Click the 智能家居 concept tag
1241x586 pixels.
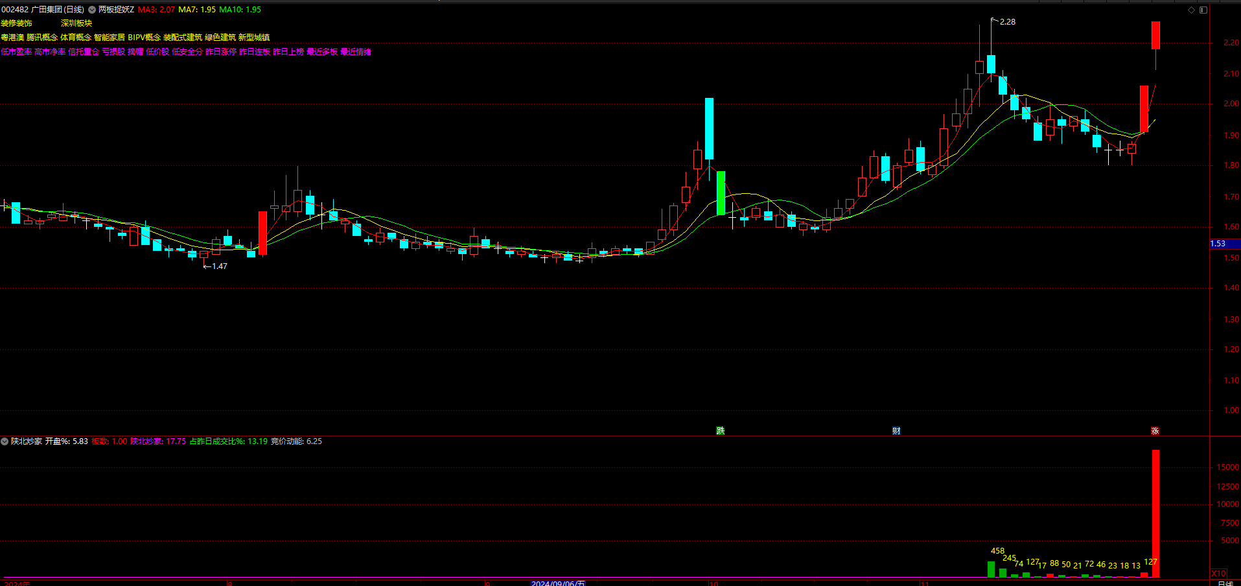coord(110,38)
